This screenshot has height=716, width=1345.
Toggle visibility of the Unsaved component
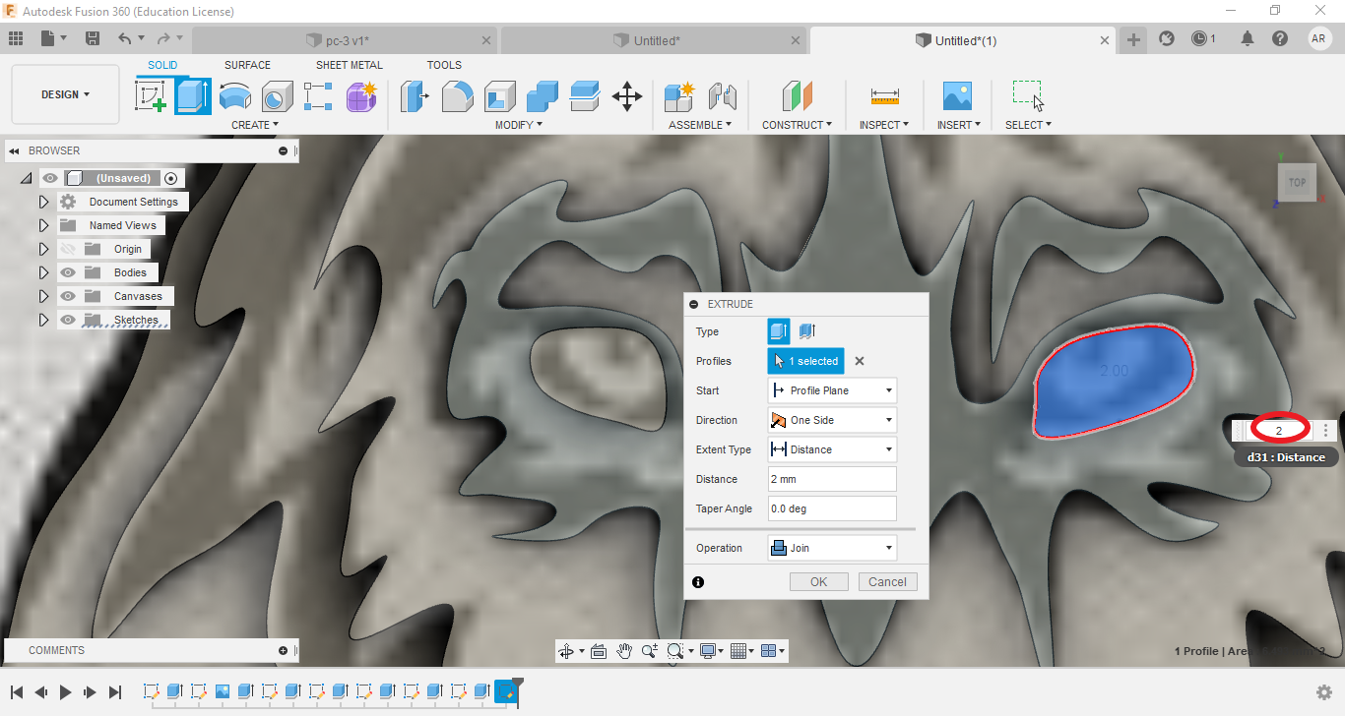click(50, 178)
